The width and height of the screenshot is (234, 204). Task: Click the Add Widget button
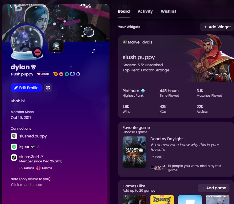[x=217, y=27]
